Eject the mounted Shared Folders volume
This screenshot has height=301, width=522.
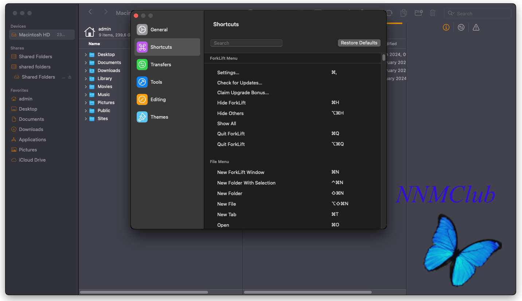(x=70, y=77)
